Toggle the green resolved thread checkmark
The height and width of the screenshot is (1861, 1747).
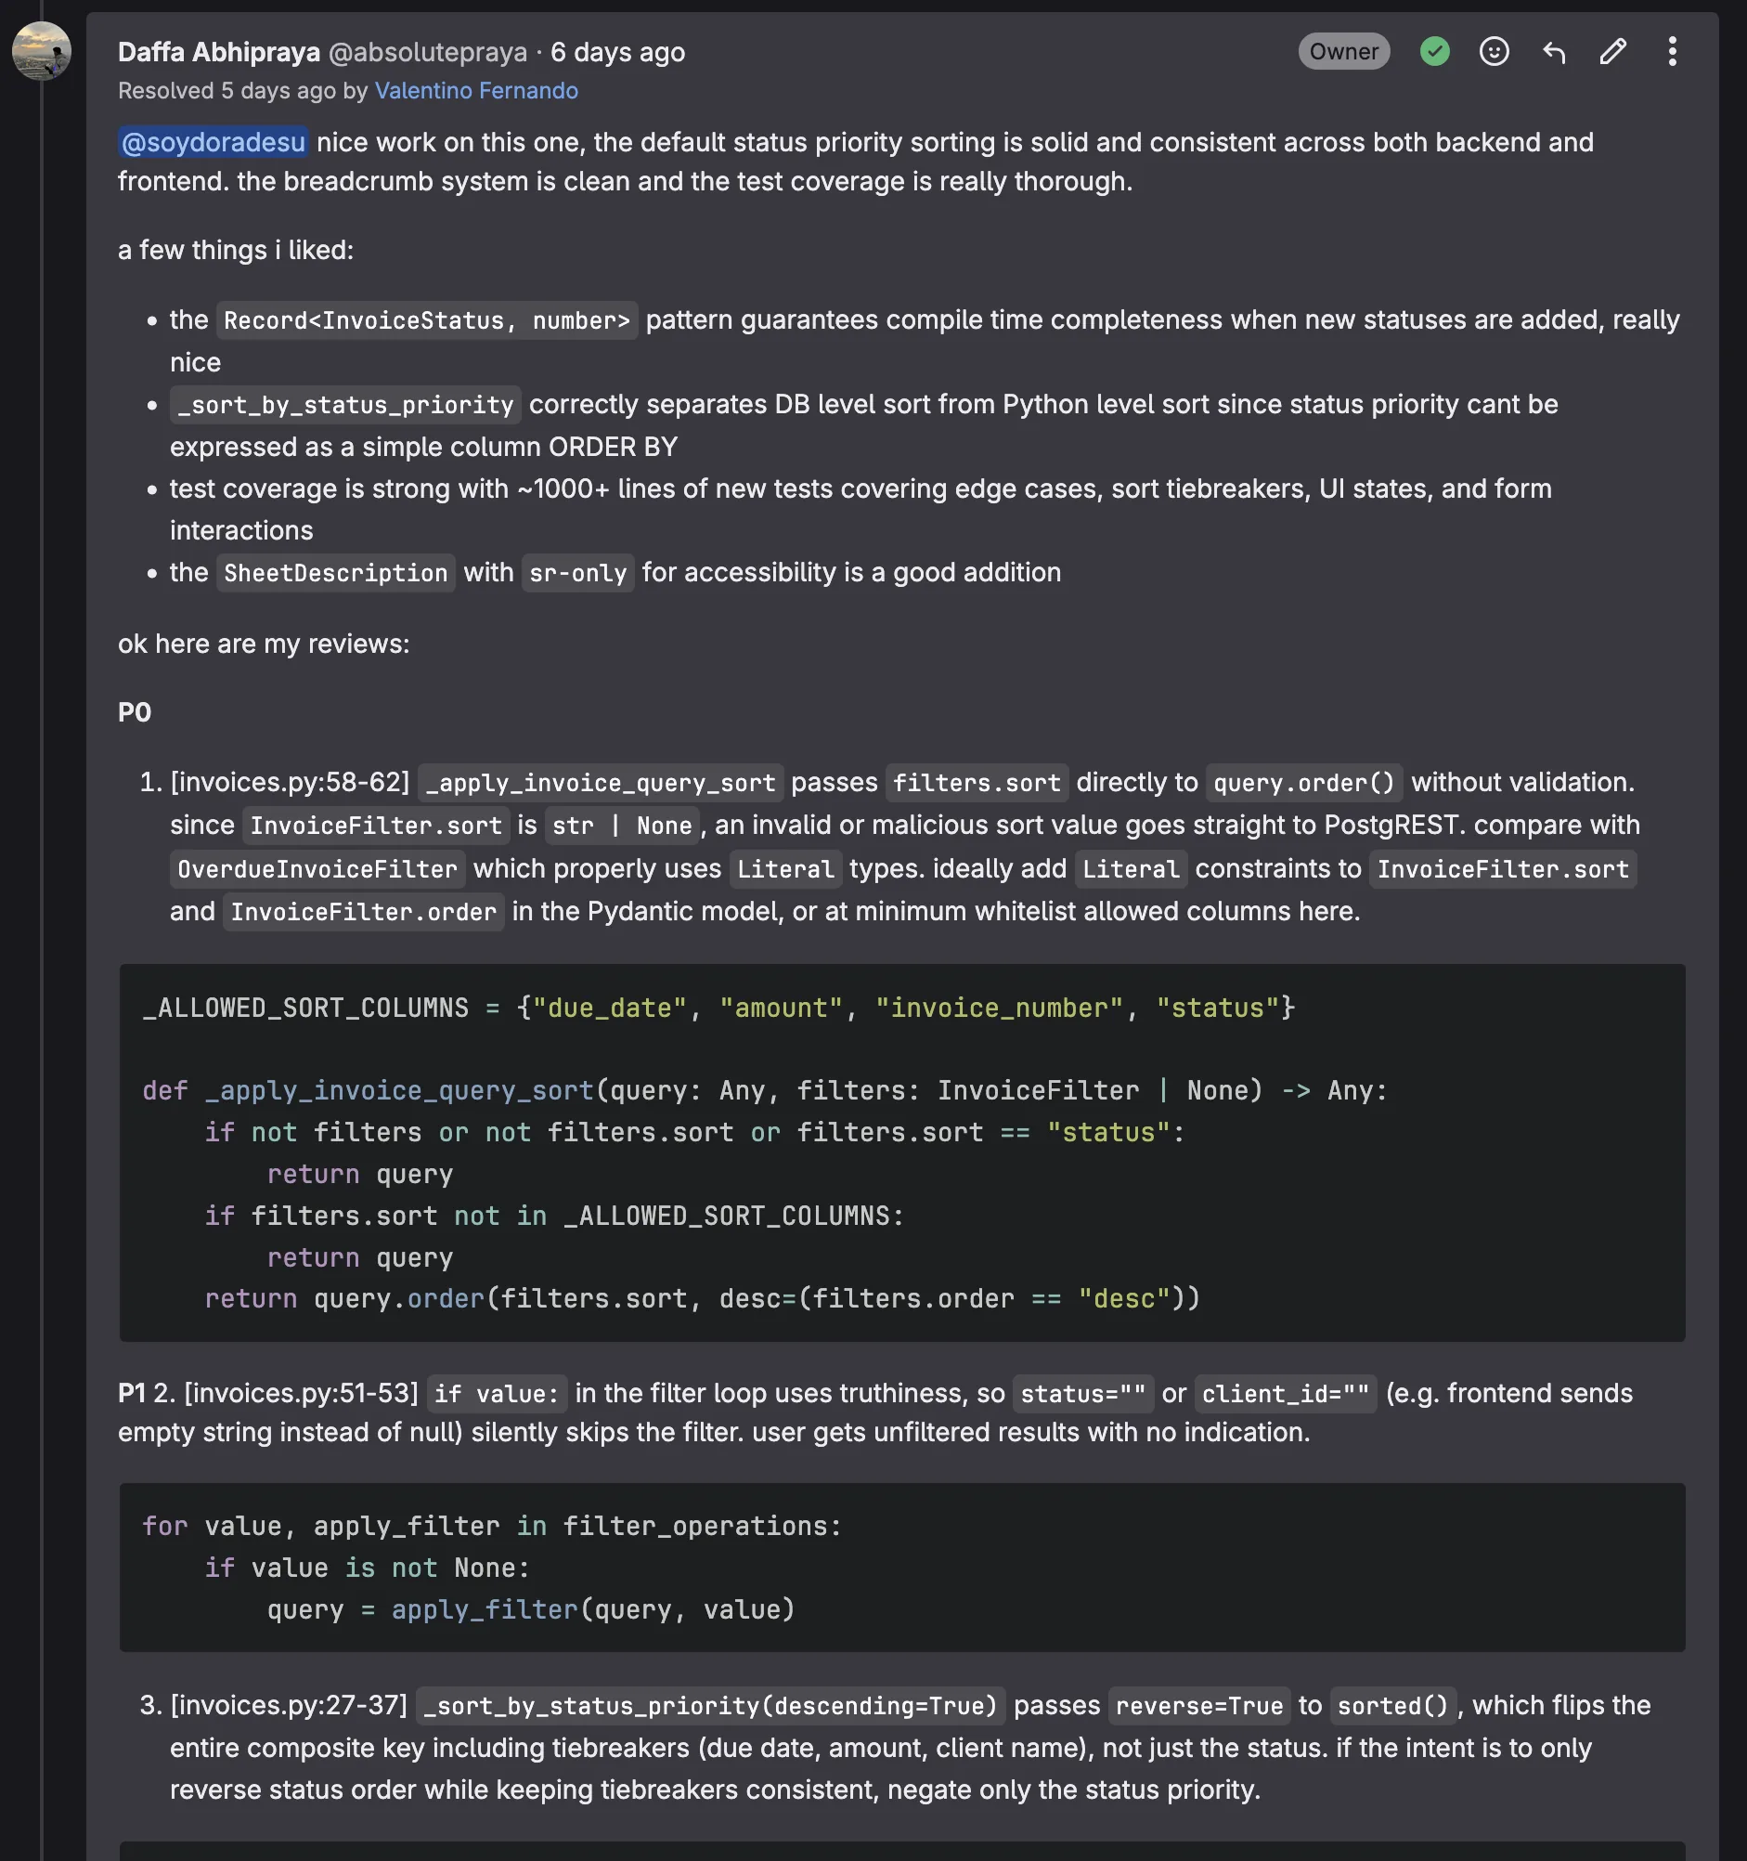(x=1434, y=51)
